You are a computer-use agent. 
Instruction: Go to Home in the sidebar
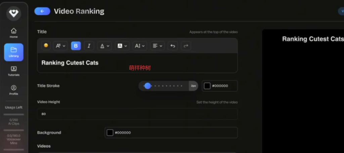click(x=14, y=33)
